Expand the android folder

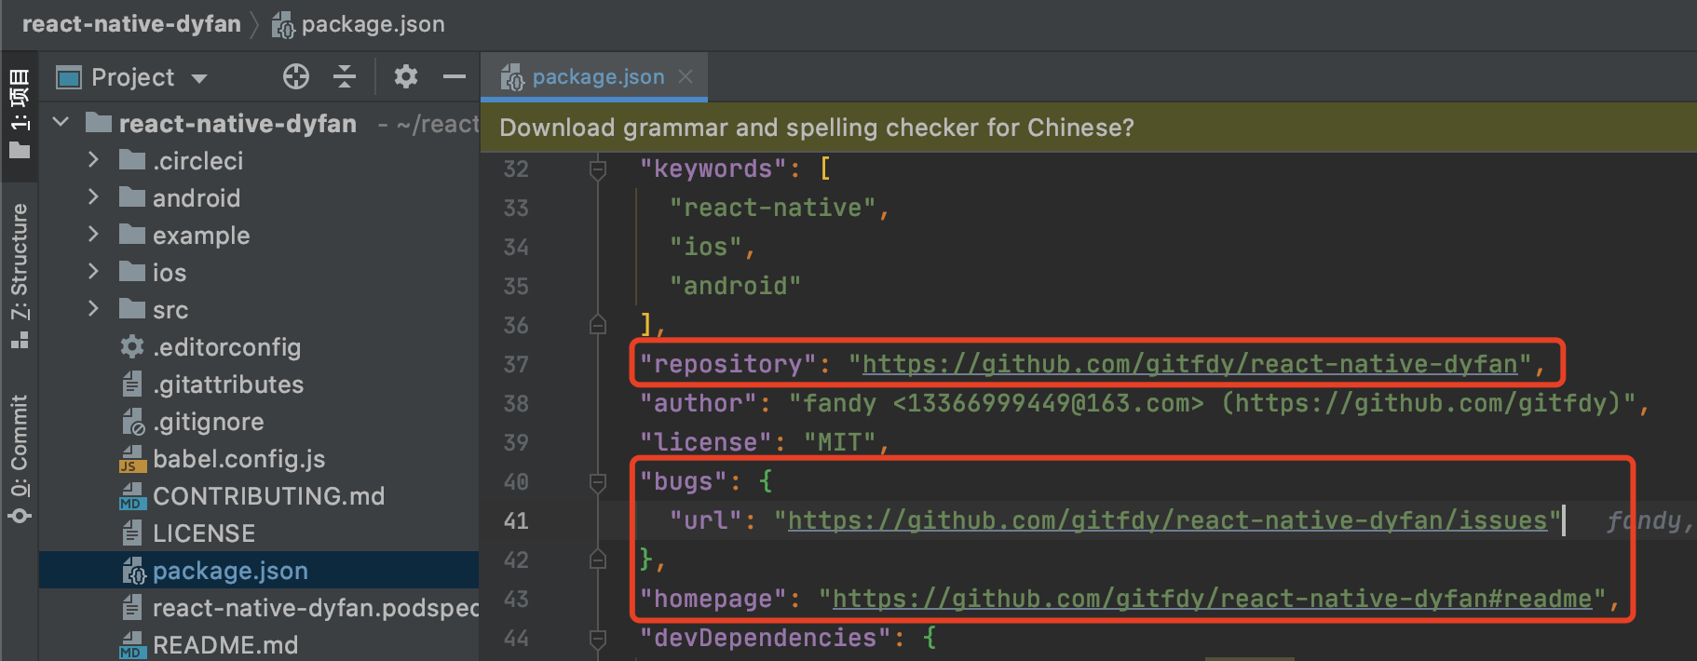[x=93, y=197]
